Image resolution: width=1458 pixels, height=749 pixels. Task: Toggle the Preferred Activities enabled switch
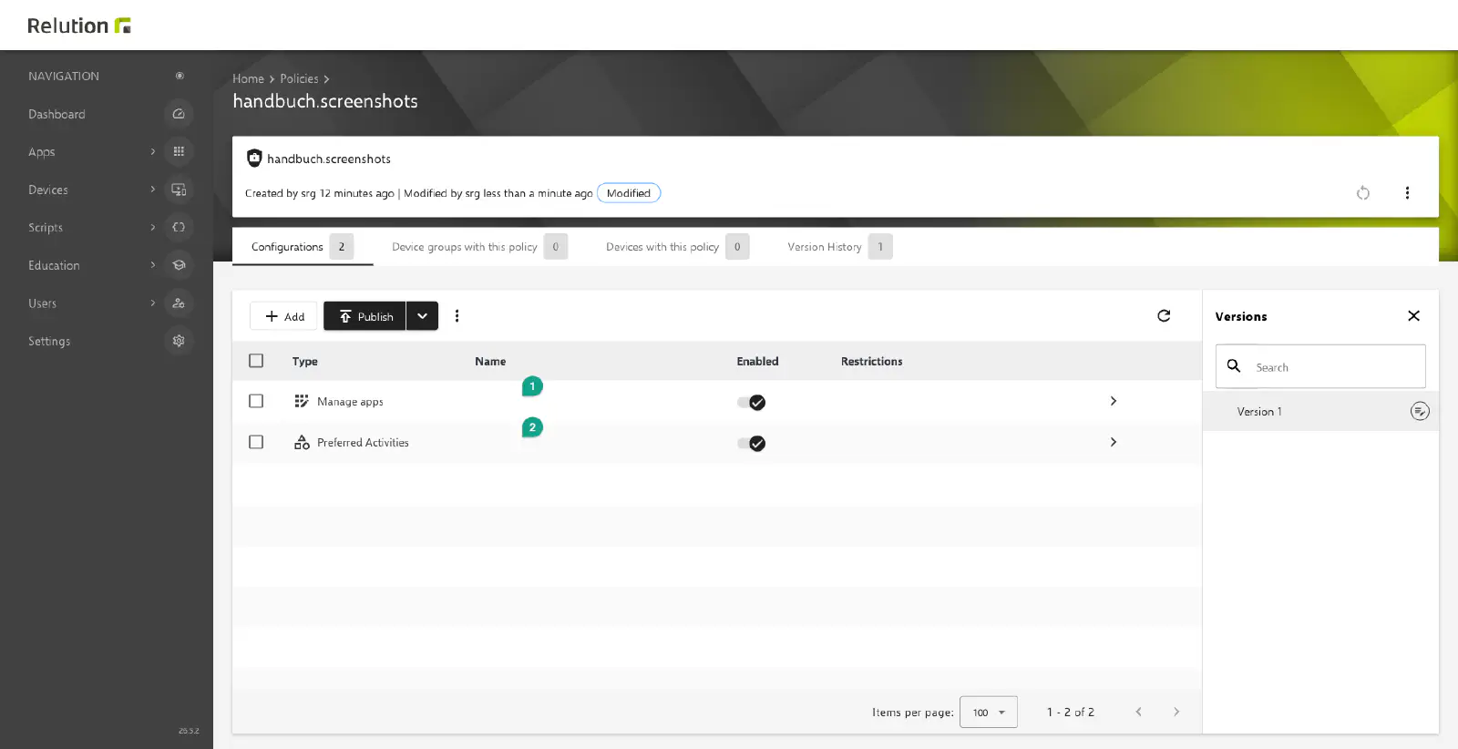(x=752, y=443)
